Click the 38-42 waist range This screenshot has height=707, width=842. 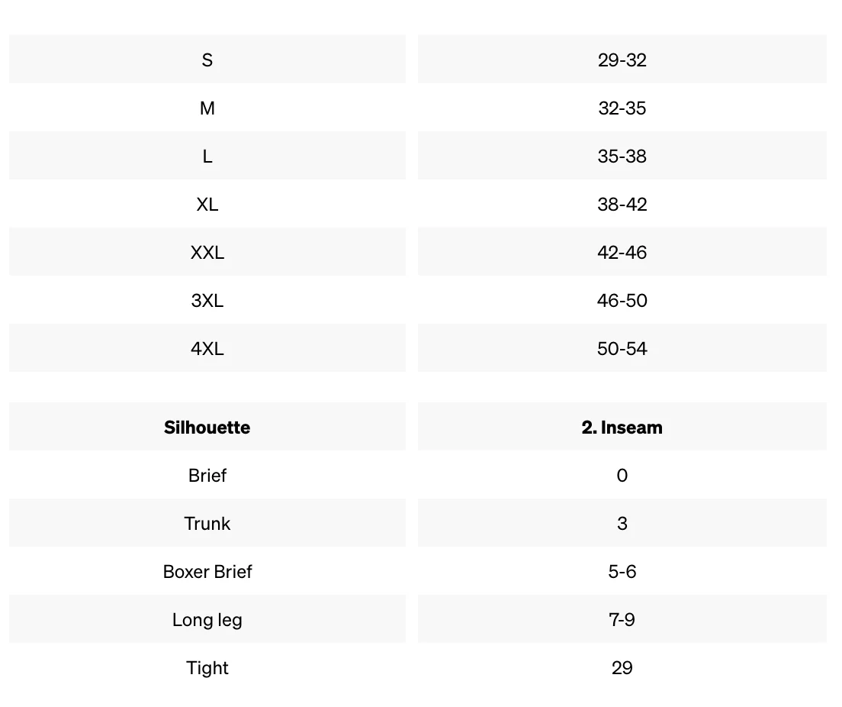622,205
